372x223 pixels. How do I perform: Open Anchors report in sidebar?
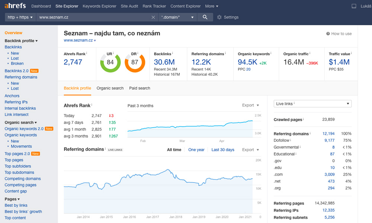(12, 96)
